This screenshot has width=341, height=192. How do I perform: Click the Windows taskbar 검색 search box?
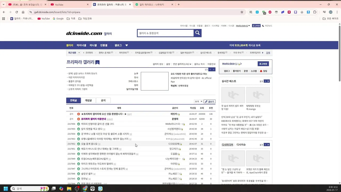coord(30,189)
